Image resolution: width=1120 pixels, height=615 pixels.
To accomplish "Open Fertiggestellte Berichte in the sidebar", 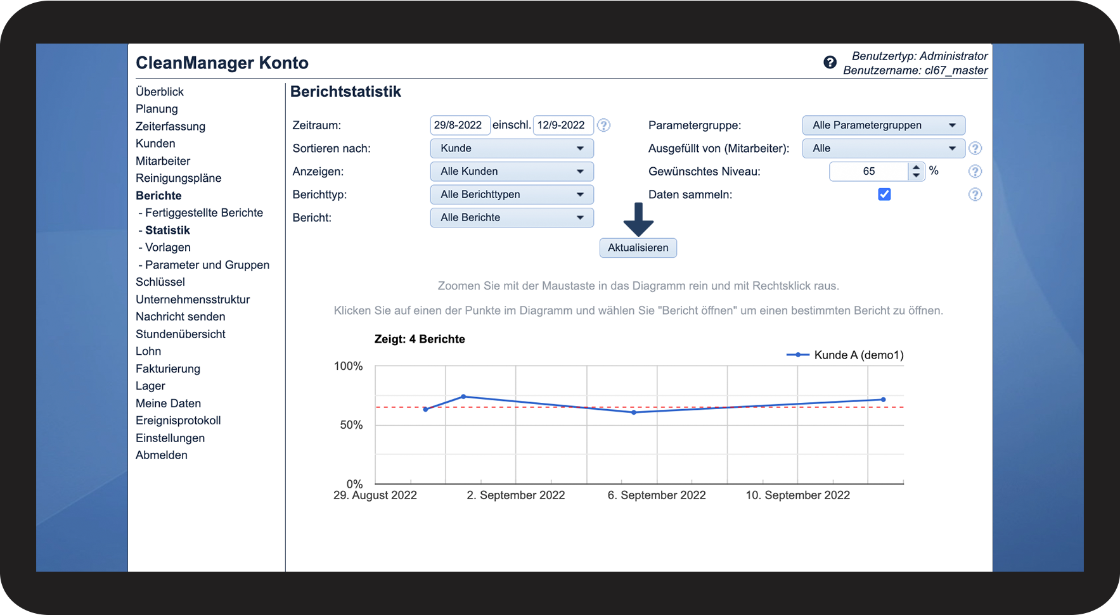I will click(x=203, y=213).
